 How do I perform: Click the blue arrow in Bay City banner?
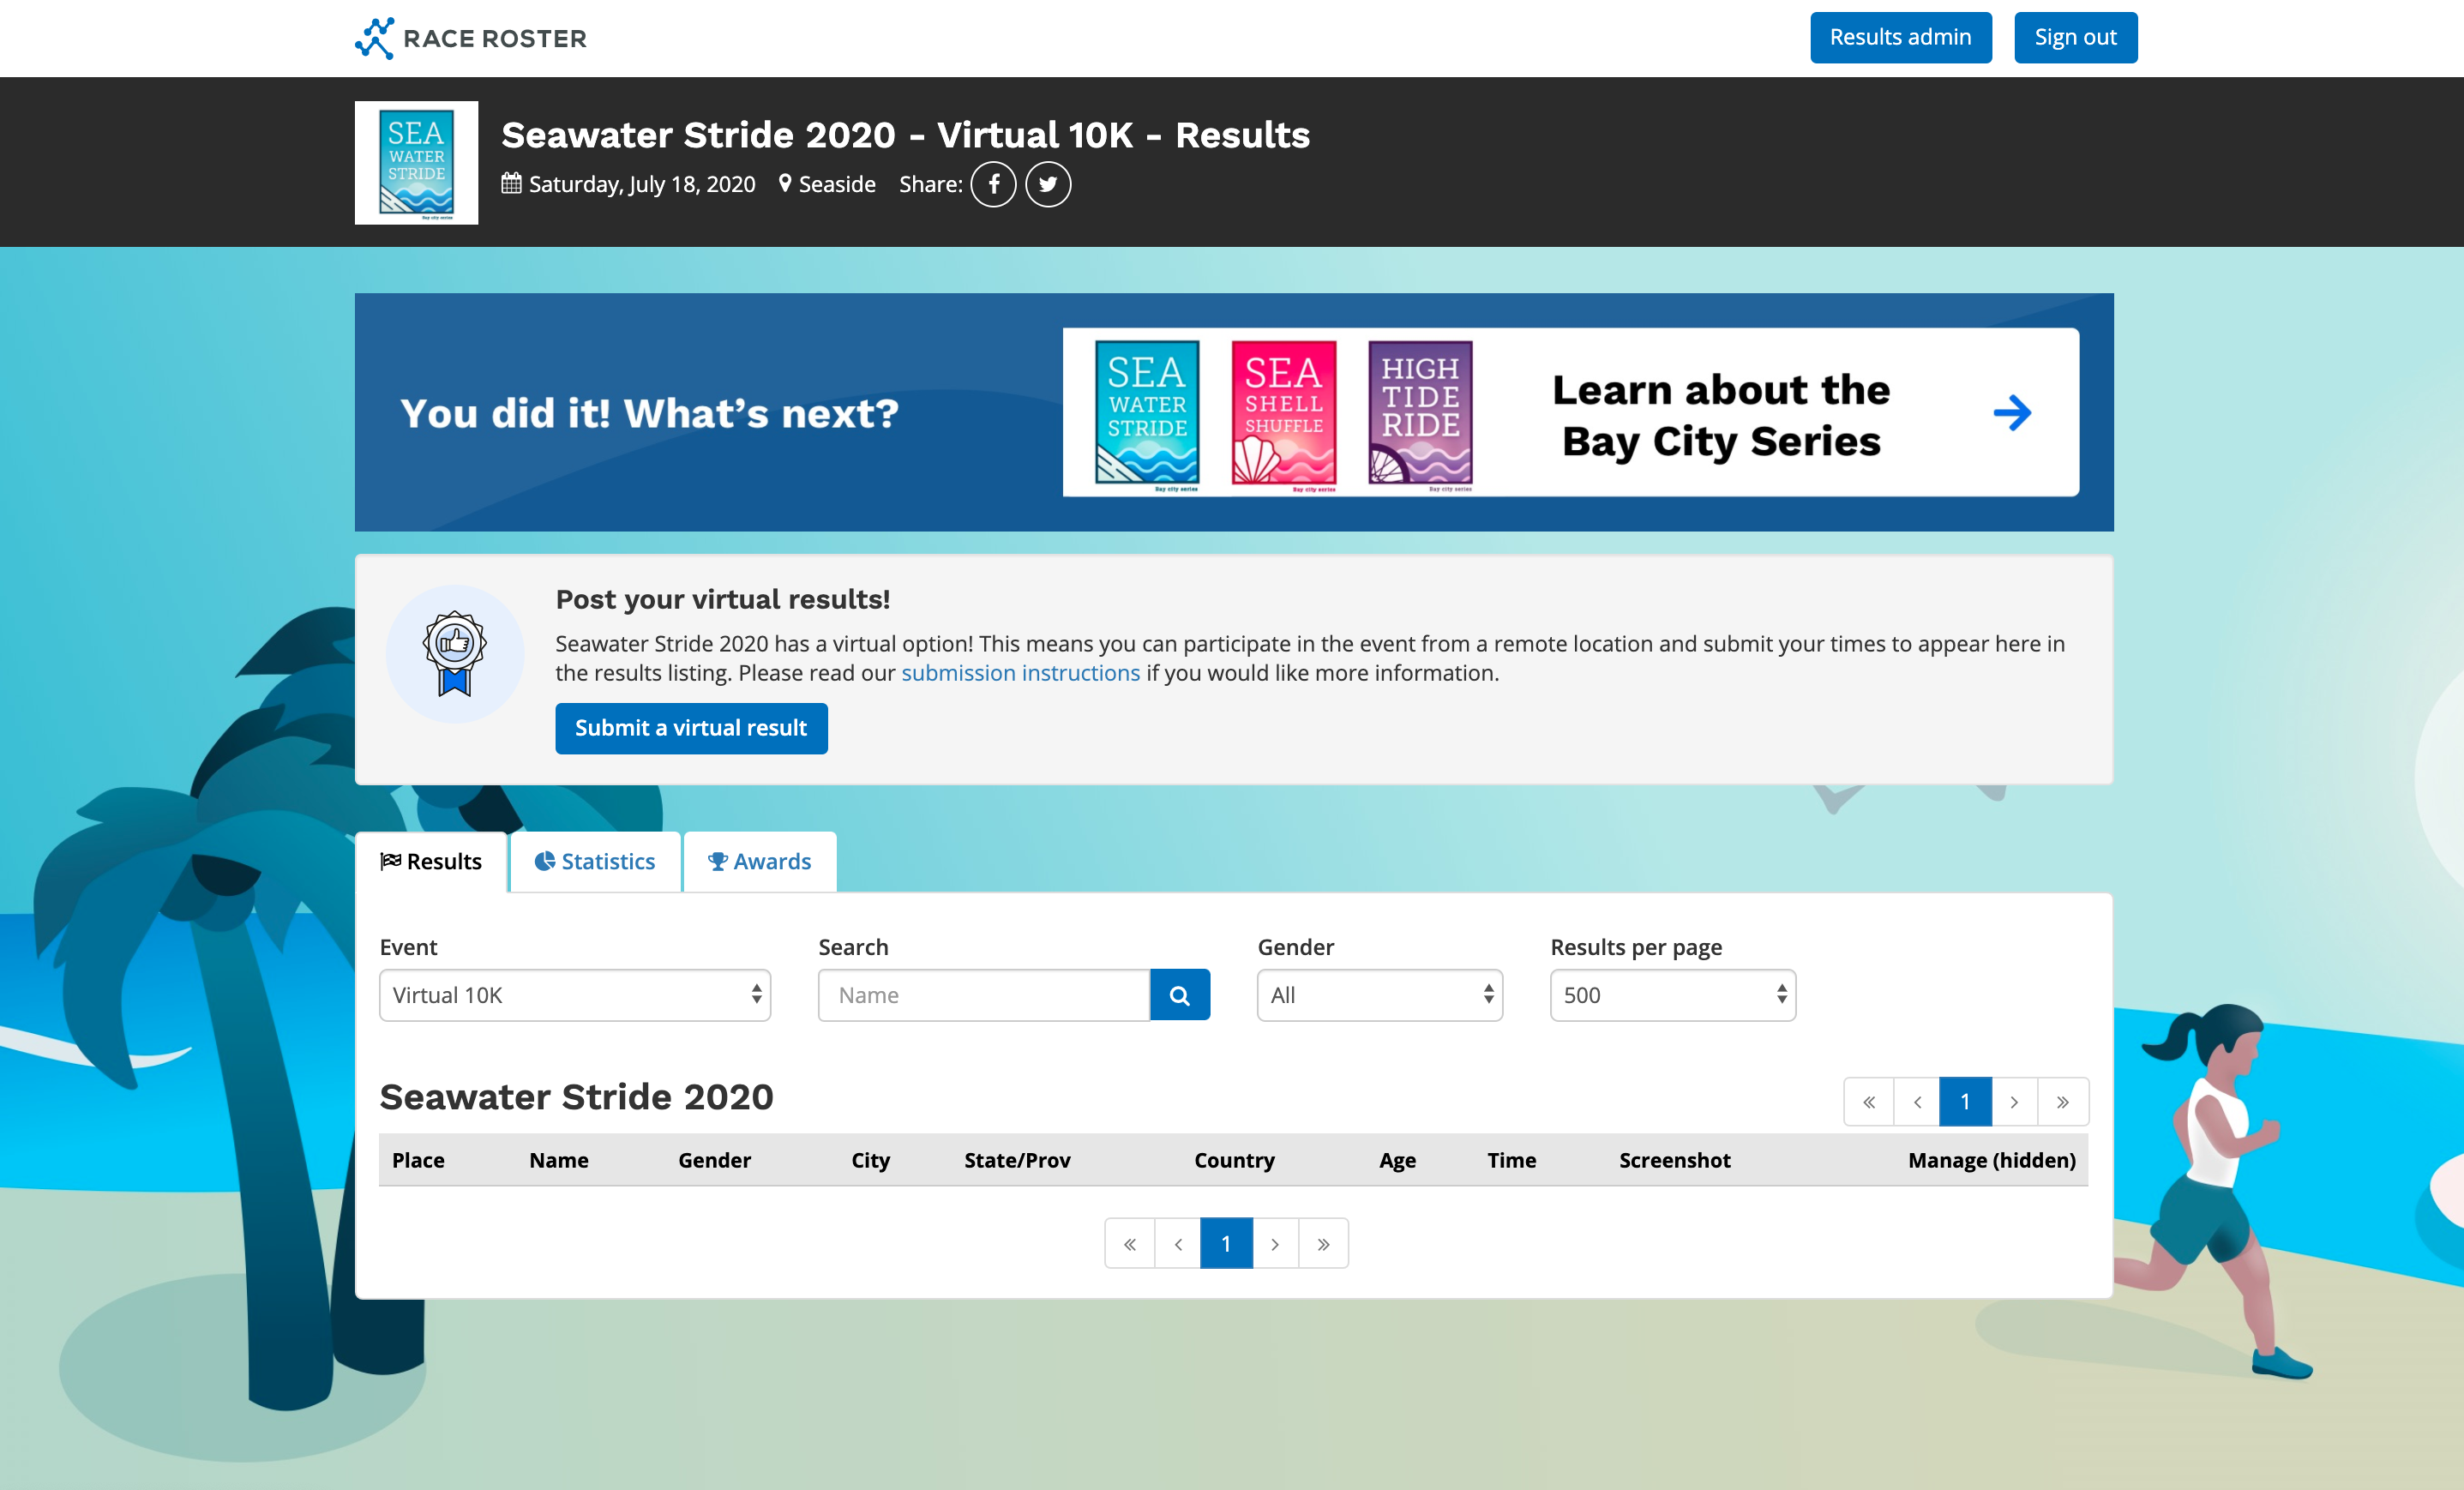(x=2011, y=412)
